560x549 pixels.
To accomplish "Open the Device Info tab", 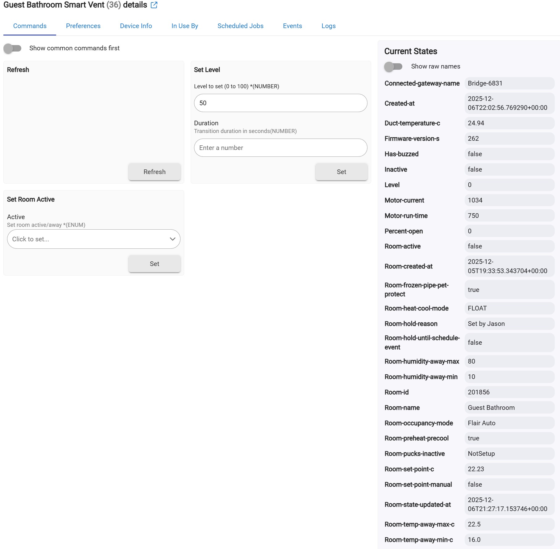I will coord(136,26).
